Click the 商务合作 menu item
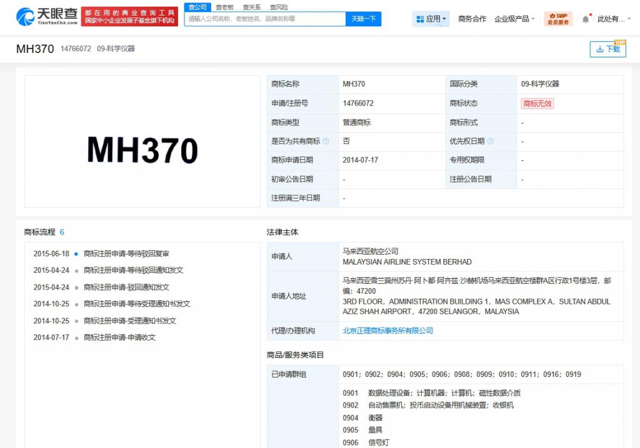 click(472, 18)
